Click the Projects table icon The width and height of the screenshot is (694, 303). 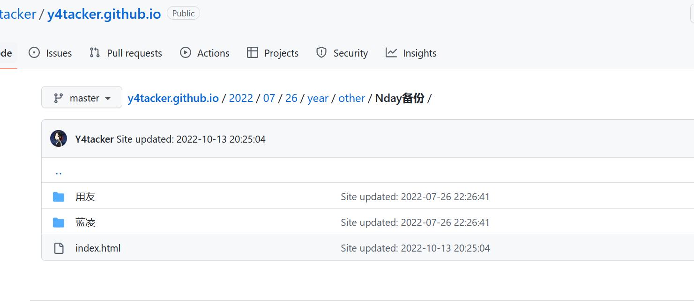(253, 53)
